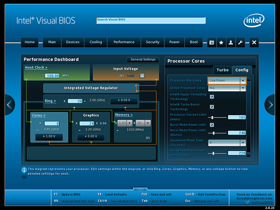Switch to the Turbo tab
This screenshot has width=280, height=210.
[x=223, y=70]
